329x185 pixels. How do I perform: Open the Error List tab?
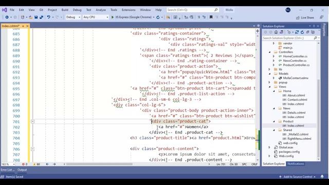pos(8,170)
